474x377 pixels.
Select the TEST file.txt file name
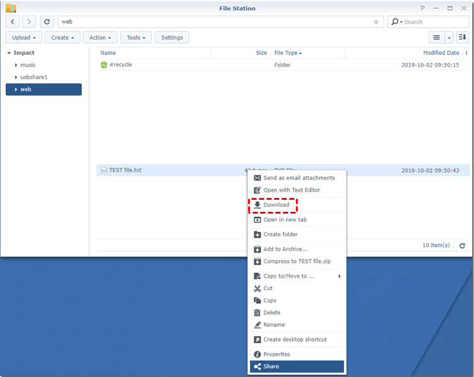click(125, 170)
